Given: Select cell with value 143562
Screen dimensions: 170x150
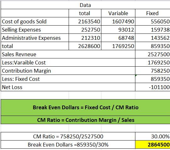Looking at the screenshot, I should coord(153,38).
